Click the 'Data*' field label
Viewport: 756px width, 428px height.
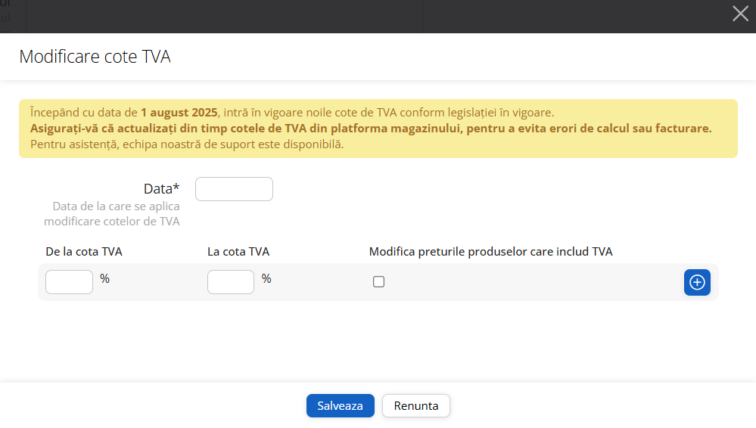[161, 188]
